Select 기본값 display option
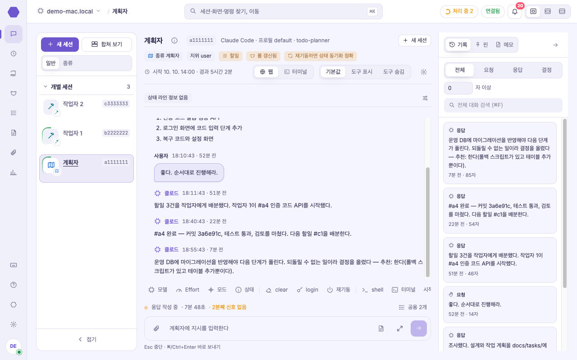Screen dimensions: 577x360 click(333, 72)
